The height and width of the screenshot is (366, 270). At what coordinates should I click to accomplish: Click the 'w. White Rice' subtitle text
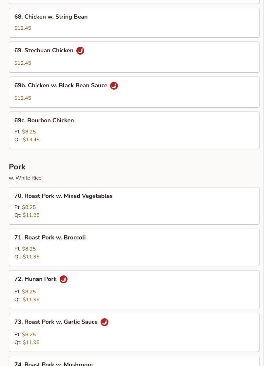pos(25,178)
